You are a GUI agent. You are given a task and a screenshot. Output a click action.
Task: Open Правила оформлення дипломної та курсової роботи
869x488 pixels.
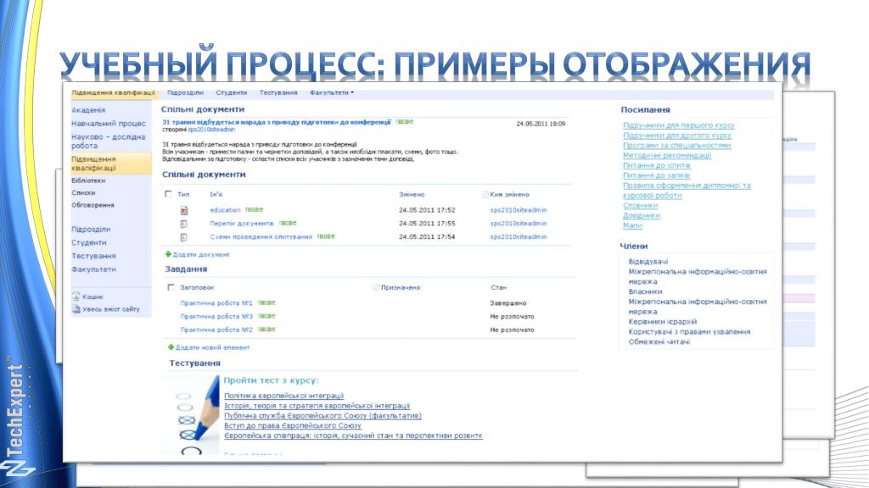687,191
